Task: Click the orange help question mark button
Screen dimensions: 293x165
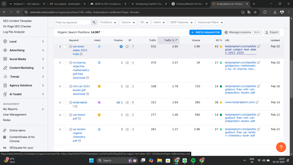Action: [x=281, y=147]
